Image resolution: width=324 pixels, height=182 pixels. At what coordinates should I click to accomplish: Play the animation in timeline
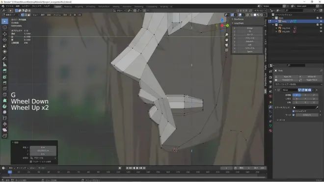[x=137, y=168]
